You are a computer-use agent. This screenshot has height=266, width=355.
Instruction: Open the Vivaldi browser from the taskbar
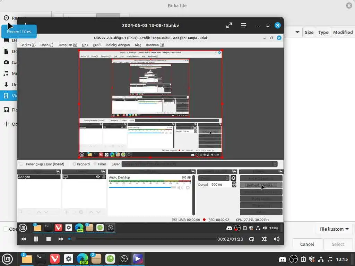point(54,259)
